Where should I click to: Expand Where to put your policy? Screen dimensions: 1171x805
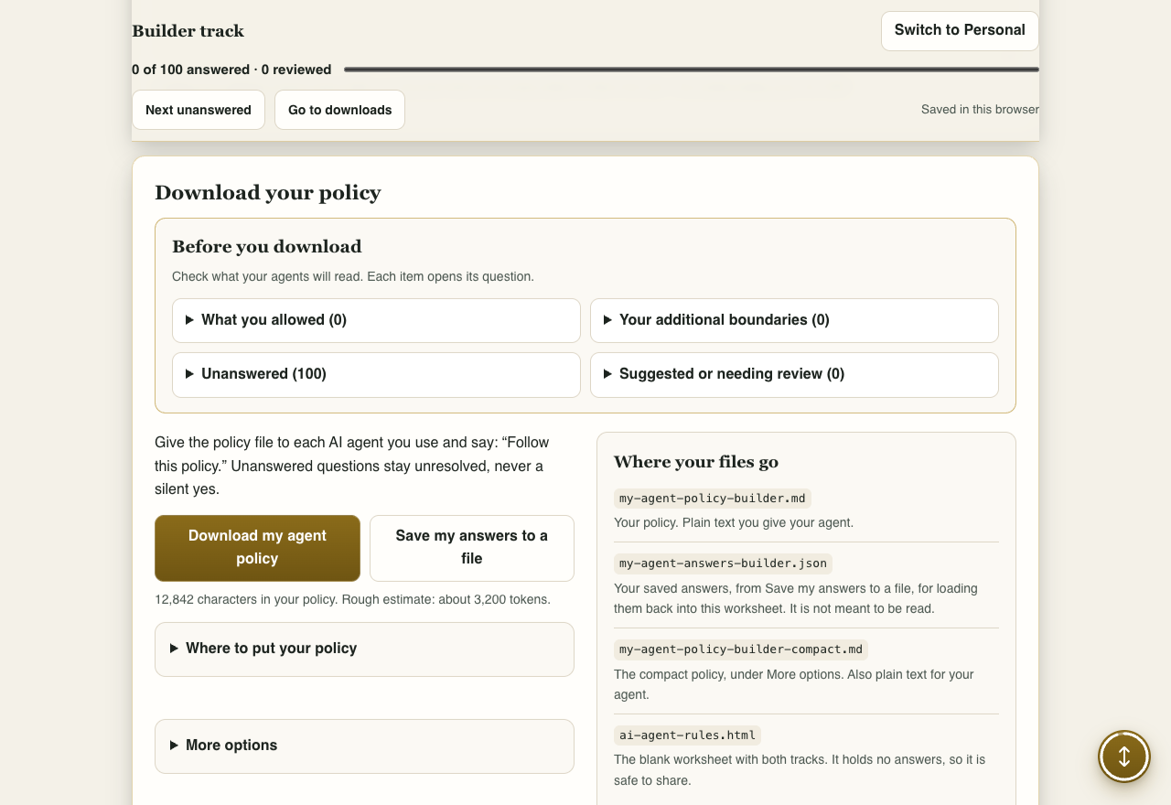point(364,649)
